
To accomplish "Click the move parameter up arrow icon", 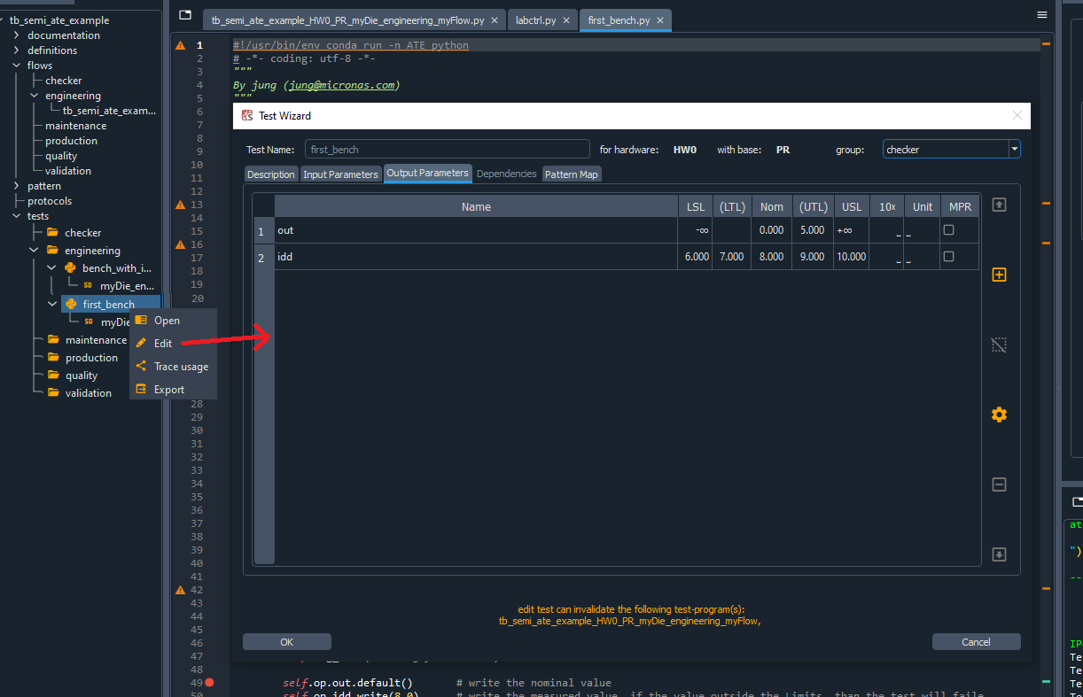I will pyautogui.click(x=999, y=205).
